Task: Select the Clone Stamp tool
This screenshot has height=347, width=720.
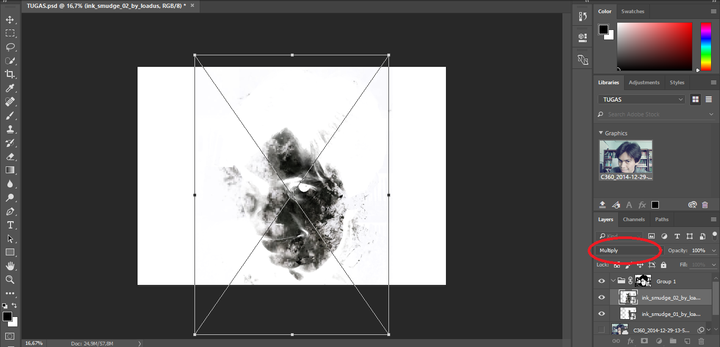Action: [11, 129]
